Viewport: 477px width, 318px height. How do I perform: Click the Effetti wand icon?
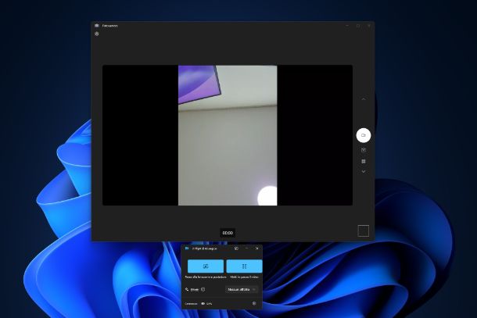tap(187, 289)
